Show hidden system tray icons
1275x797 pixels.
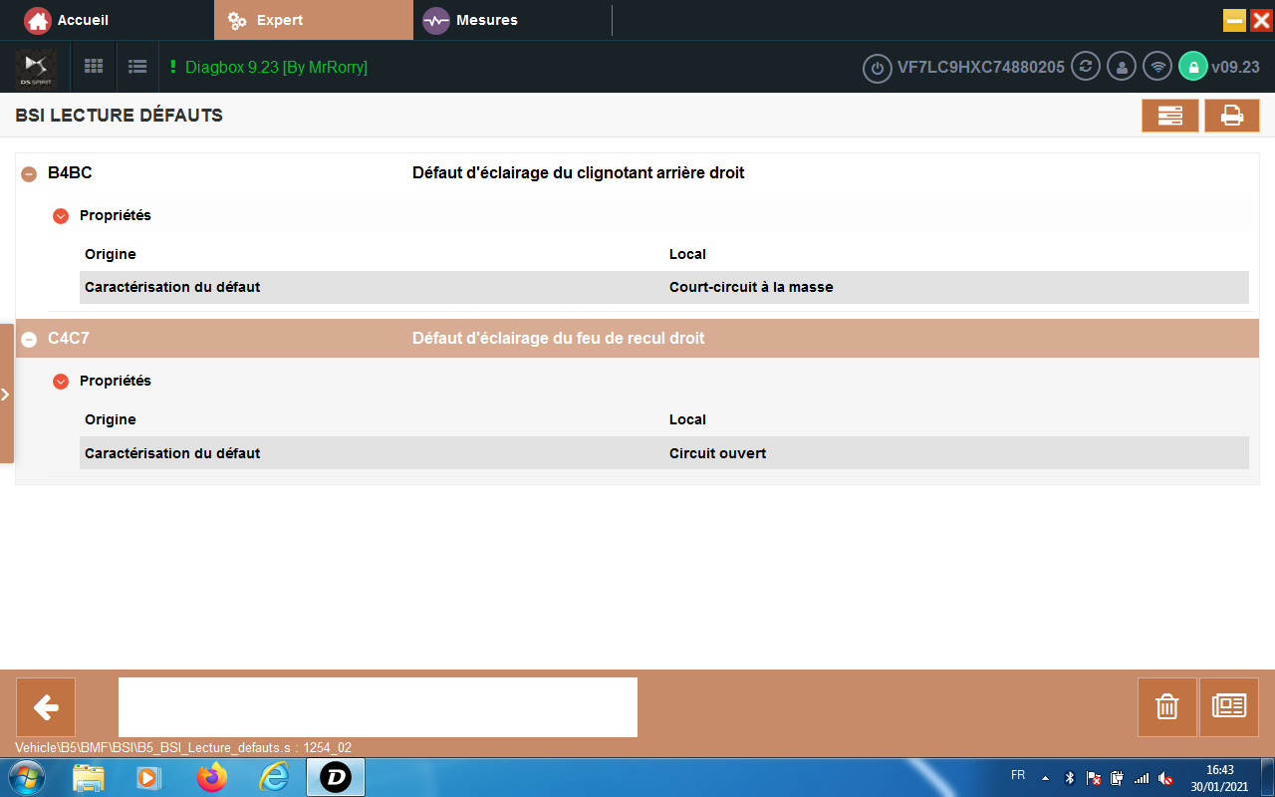(x=1045, y=777)
